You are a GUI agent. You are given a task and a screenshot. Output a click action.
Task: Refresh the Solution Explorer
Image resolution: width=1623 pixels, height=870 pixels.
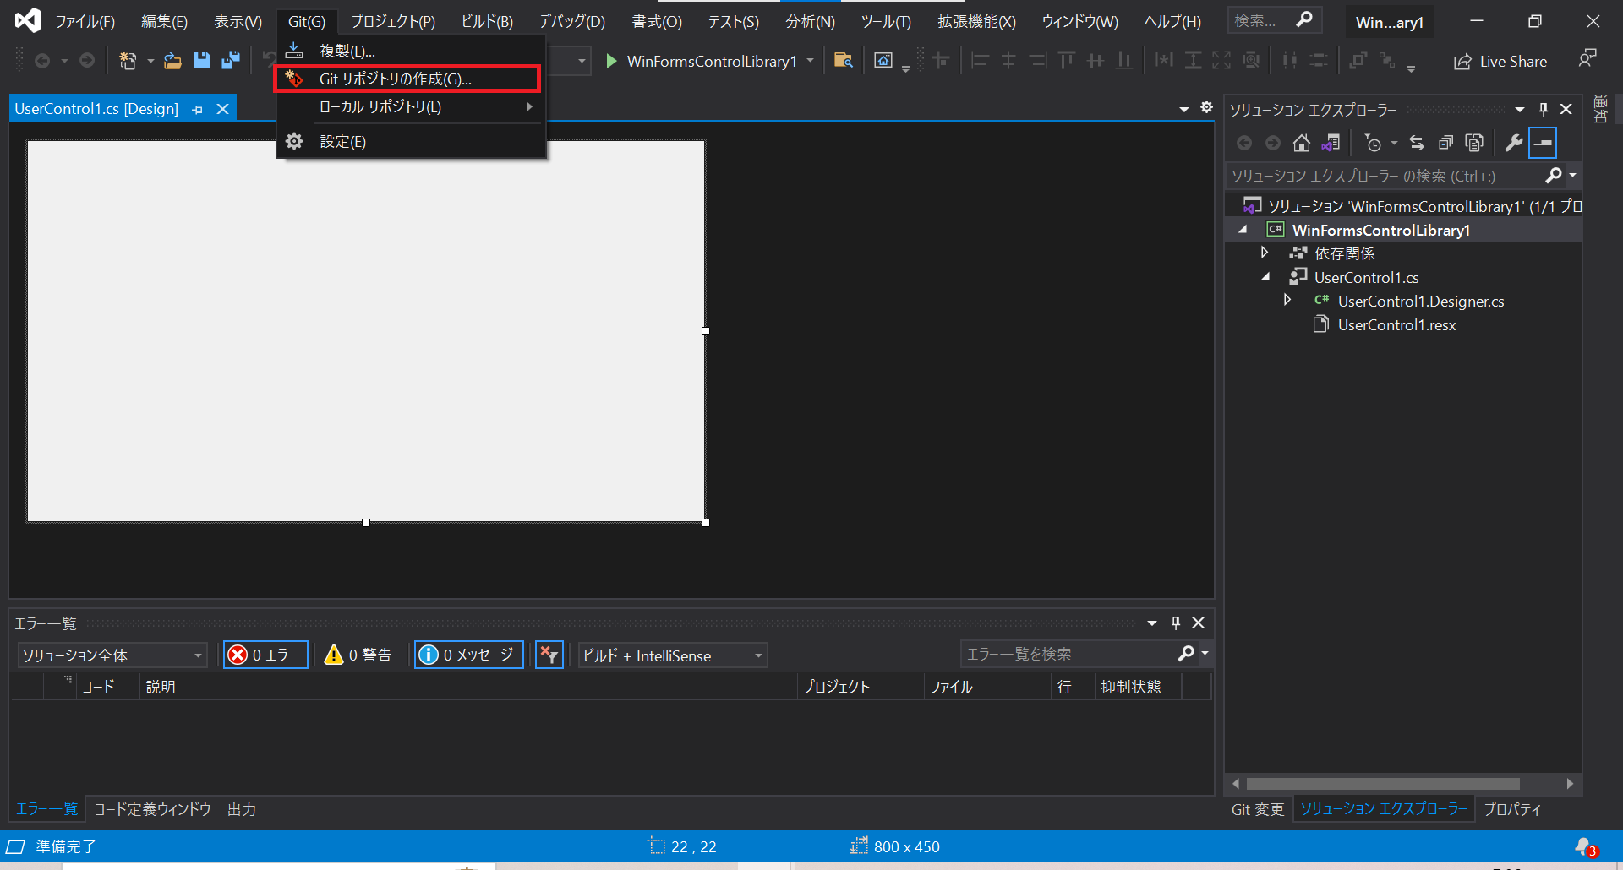tap(1417, 143)
